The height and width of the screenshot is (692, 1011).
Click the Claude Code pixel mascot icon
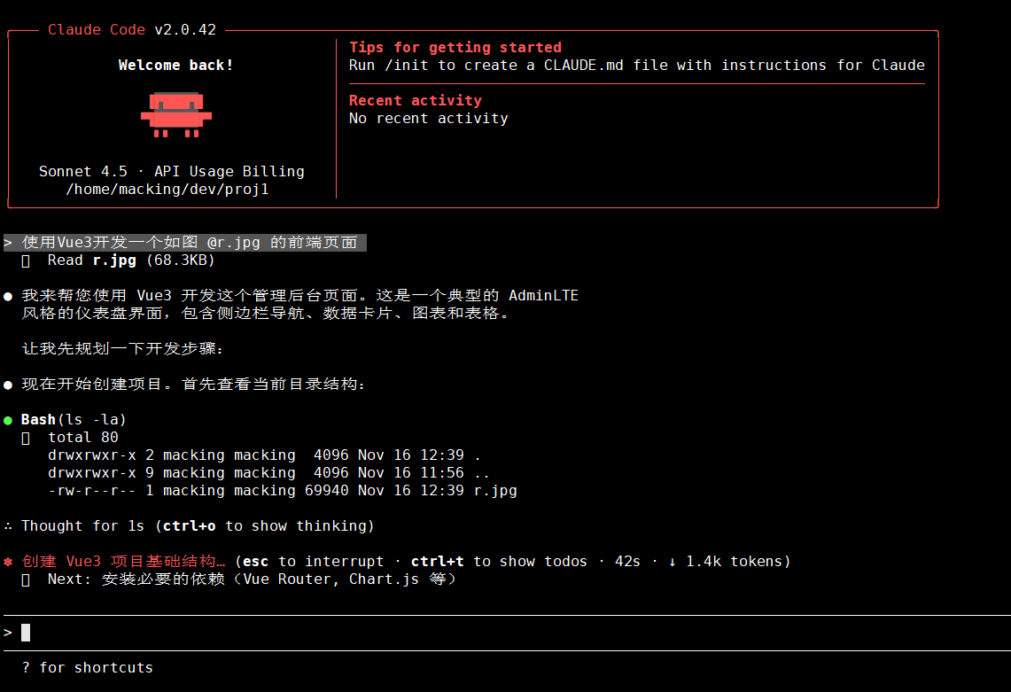(x=176, y=115)
